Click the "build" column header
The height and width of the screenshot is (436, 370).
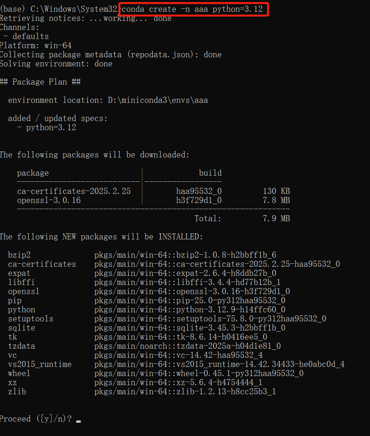[210, 173]
